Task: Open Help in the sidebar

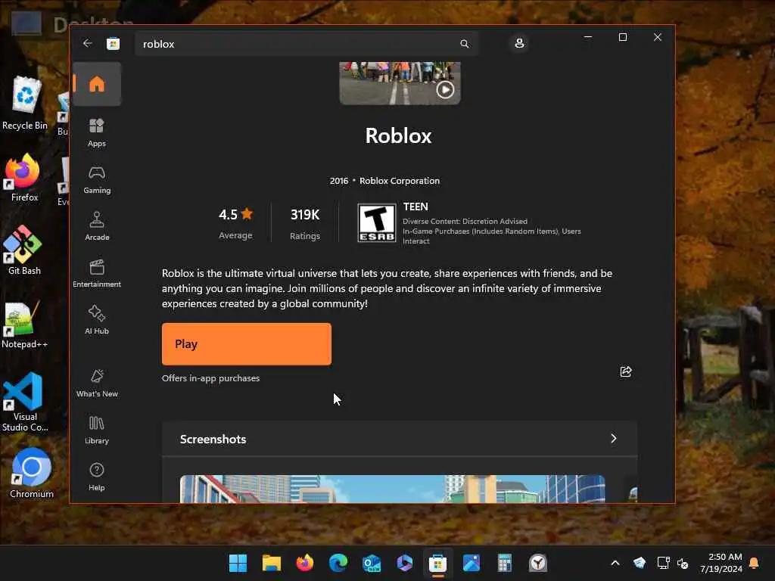Action: tap(97, 477)
